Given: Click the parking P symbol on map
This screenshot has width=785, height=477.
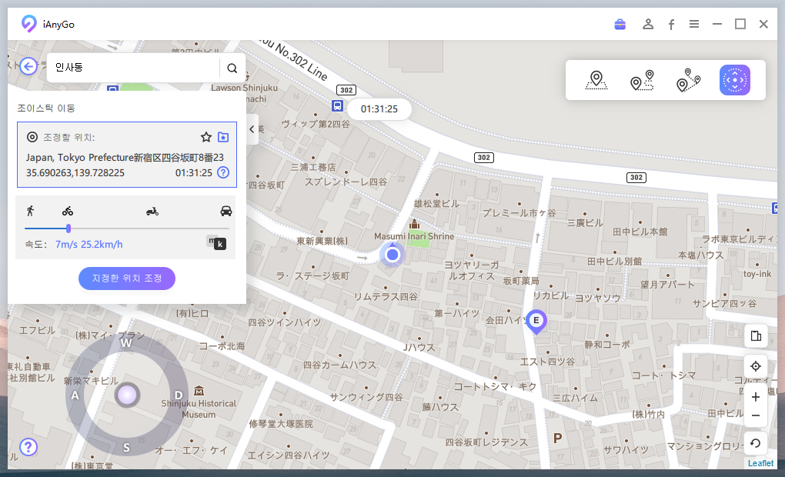Looking at the screenshot, I should click(x=557, y=439).
